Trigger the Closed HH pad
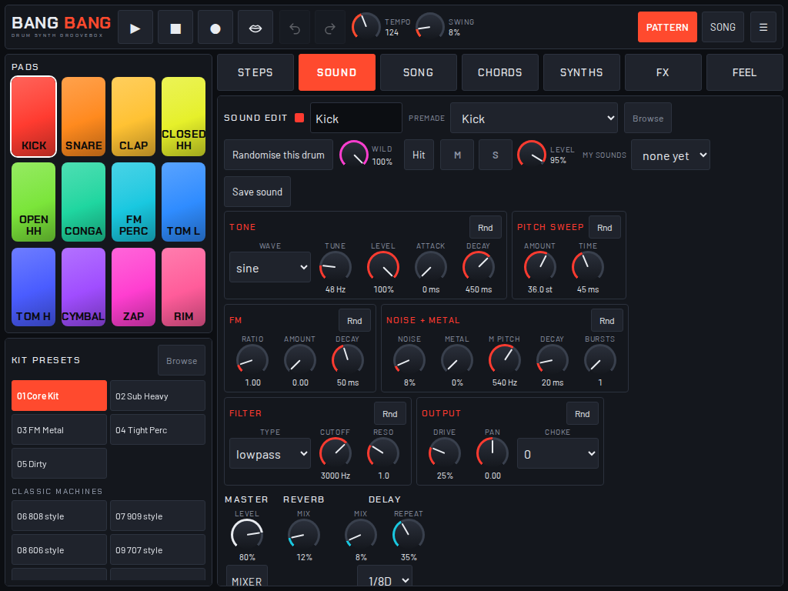This screenshot has height=591, width=788. pyautogui.click(x=183, y=117)
